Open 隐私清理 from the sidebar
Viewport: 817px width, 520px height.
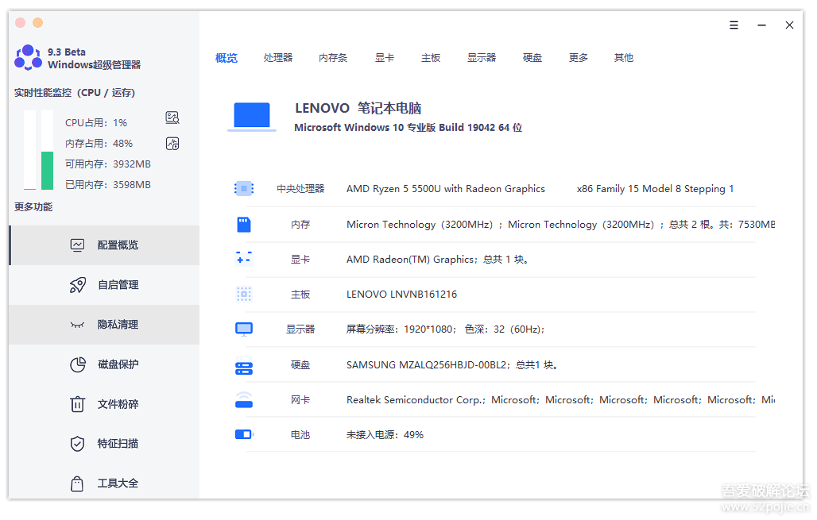click(x=104, y=325)
